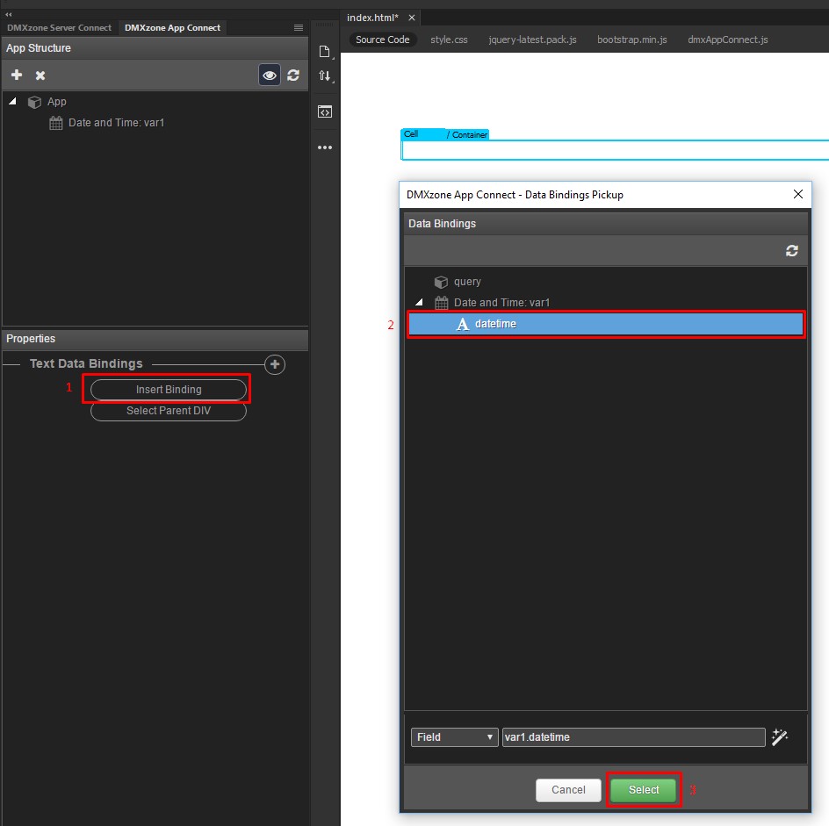Collapse the panels with the double-arrow icon
The image size is (829, 826).
[9, 14]
